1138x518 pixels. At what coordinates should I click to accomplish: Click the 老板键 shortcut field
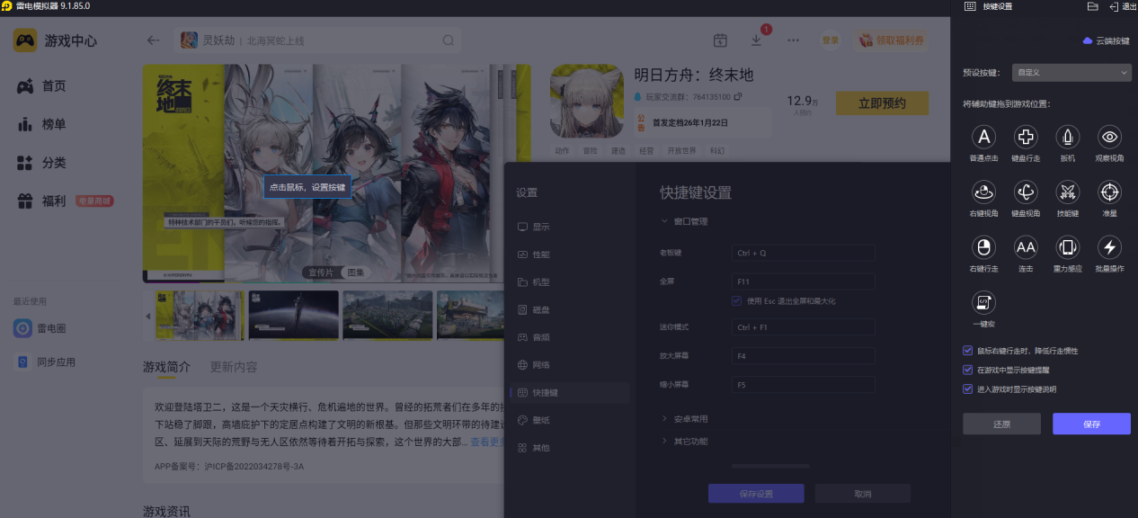(803, 253)
